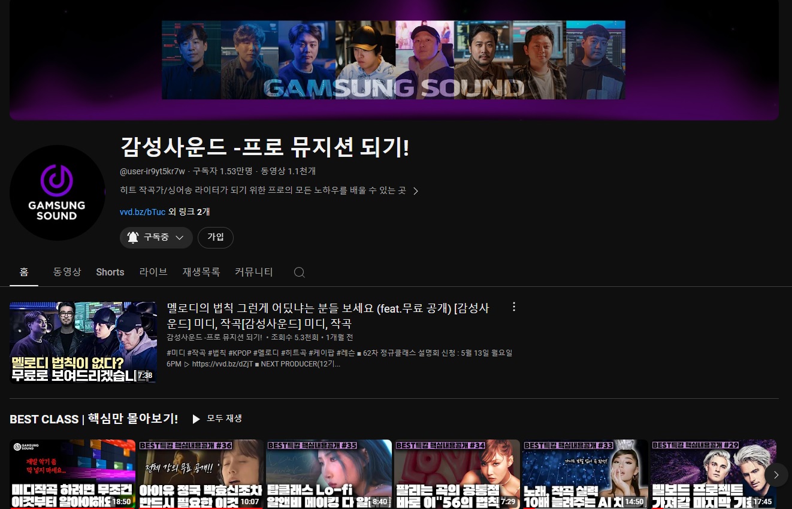Open the 빌보드 프로젝트 video thumbnail
Image resolution: width=792 pixels, height=509 pixels.
(714, 474)
